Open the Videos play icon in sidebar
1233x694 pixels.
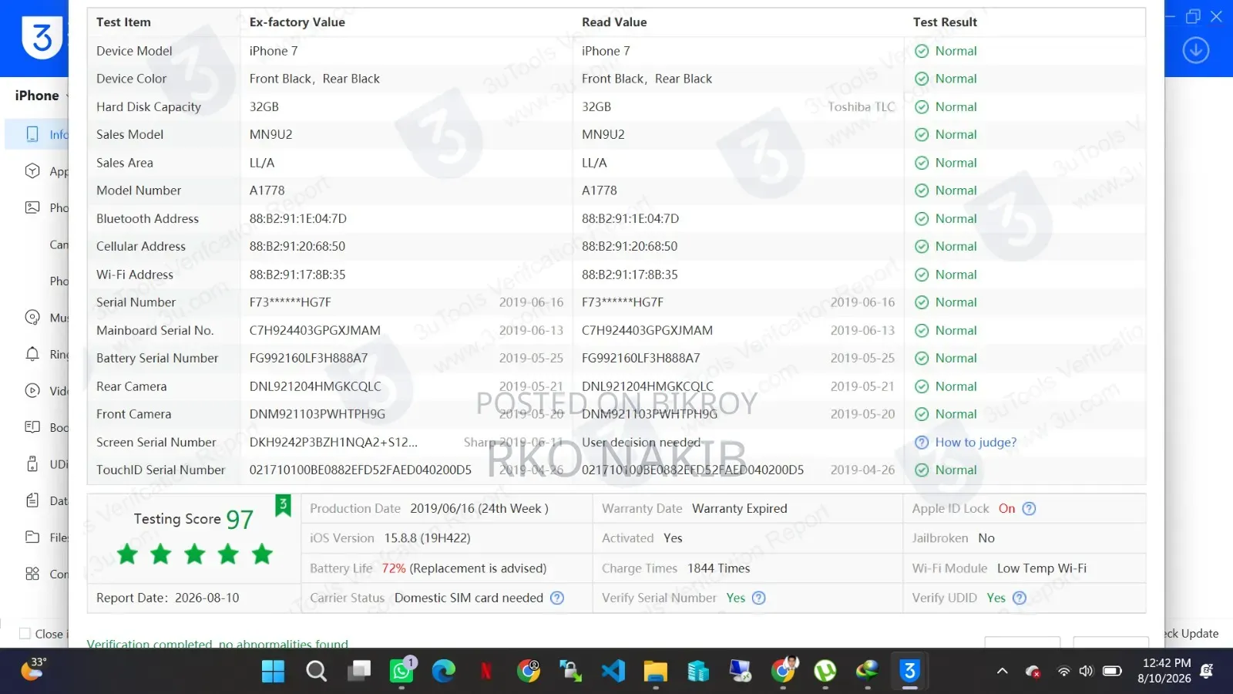[x=32, y=390]
